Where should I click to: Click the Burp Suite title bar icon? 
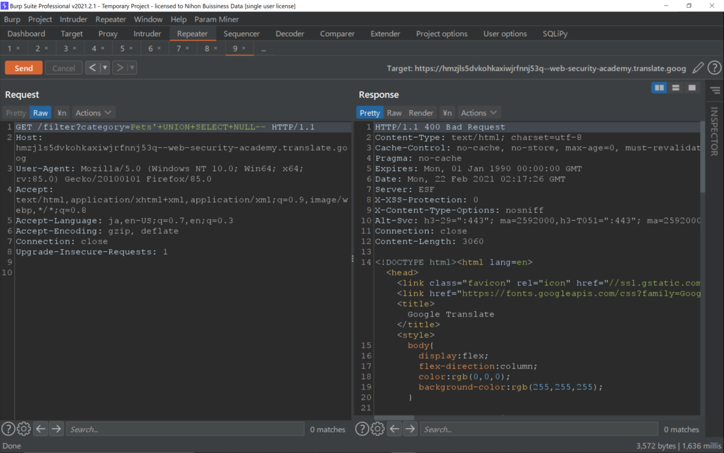click(x=5, y=5)
